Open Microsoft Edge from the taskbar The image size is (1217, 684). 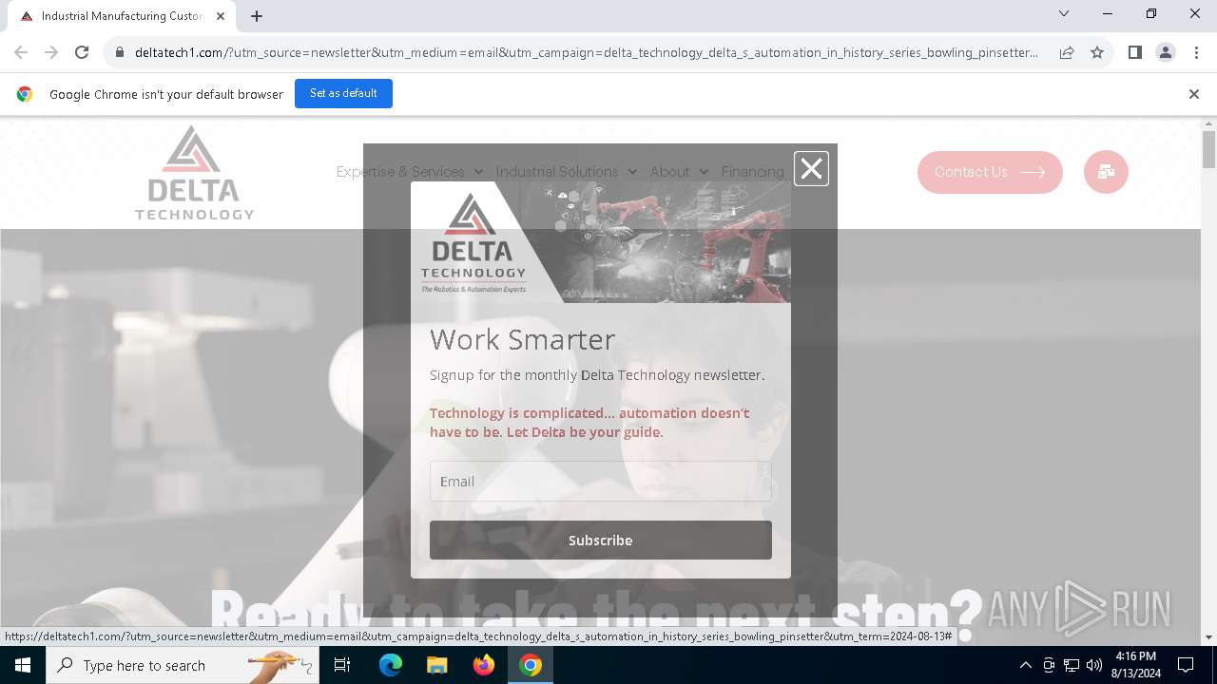(391, 665)
